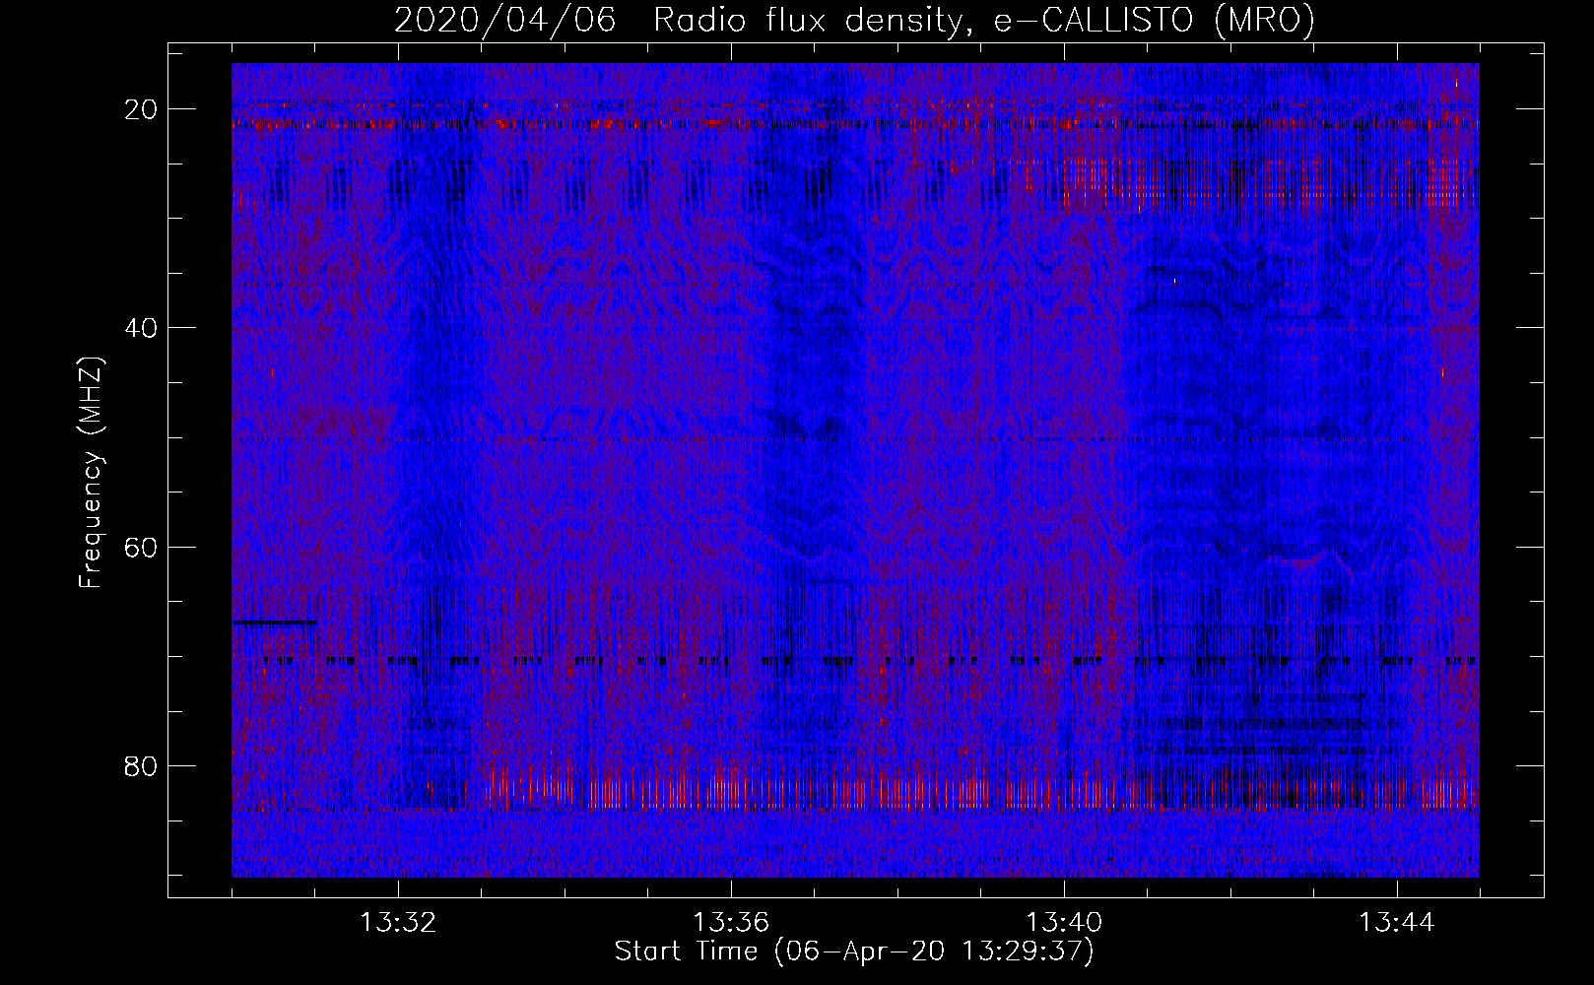Select the 80 MHz tick label
This screenshot has height=985, width=1594.
[142, 766]
